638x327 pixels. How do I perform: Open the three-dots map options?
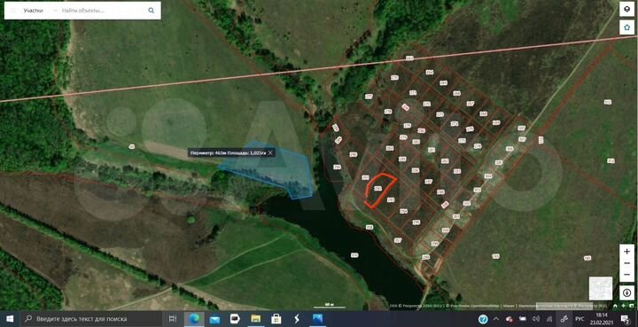point(626,263)
